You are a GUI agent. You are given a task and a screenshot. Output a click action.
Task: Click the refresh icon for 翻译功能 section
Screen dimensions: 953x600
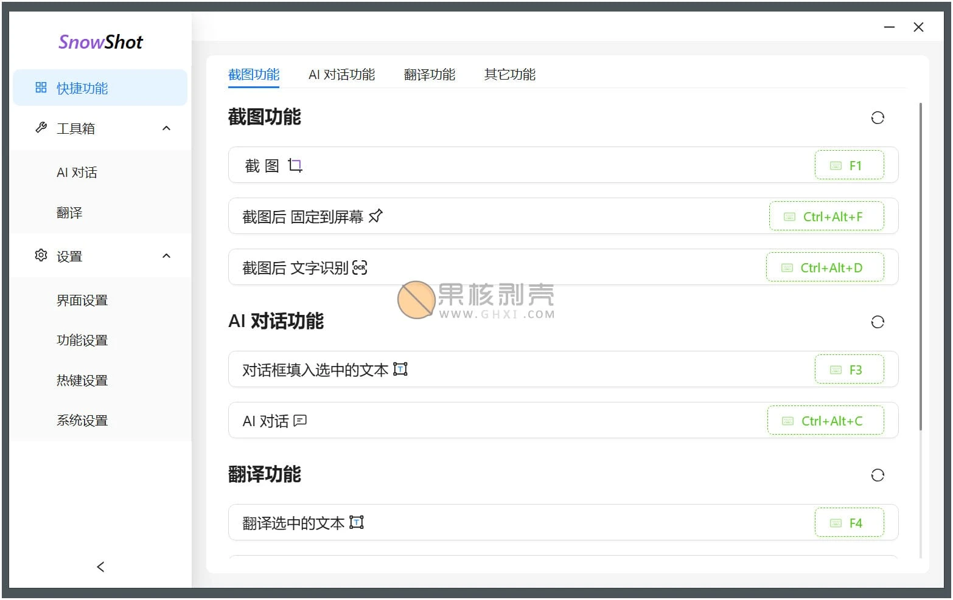point(878,475)
